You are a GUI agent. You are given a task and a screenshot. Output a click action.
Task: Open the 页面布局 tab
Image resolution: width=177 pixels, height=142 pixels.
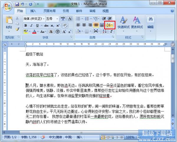click(x=50, y=11)
